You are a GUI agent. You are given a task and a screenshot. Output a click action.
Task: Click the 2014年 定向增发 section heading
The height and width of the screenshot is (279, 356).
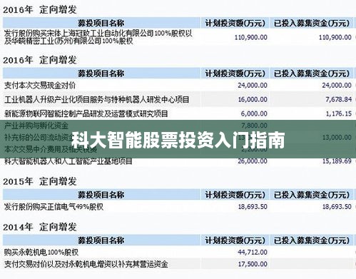click(x=40, y=227)
